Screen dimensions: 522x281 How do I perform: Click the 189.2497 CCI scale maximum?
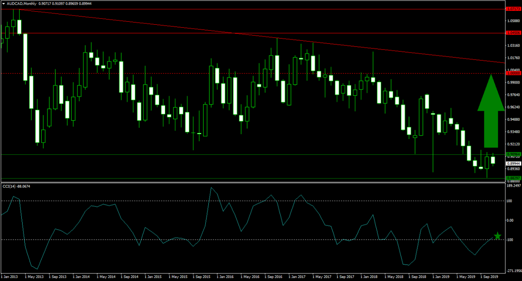click(x=514, y=185)
